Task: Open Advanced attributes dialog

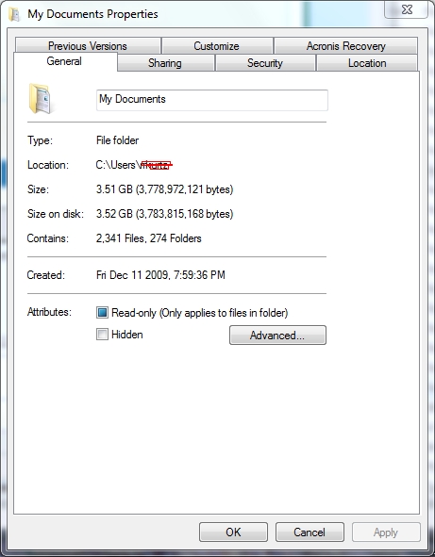Action: tap(277, 335)
